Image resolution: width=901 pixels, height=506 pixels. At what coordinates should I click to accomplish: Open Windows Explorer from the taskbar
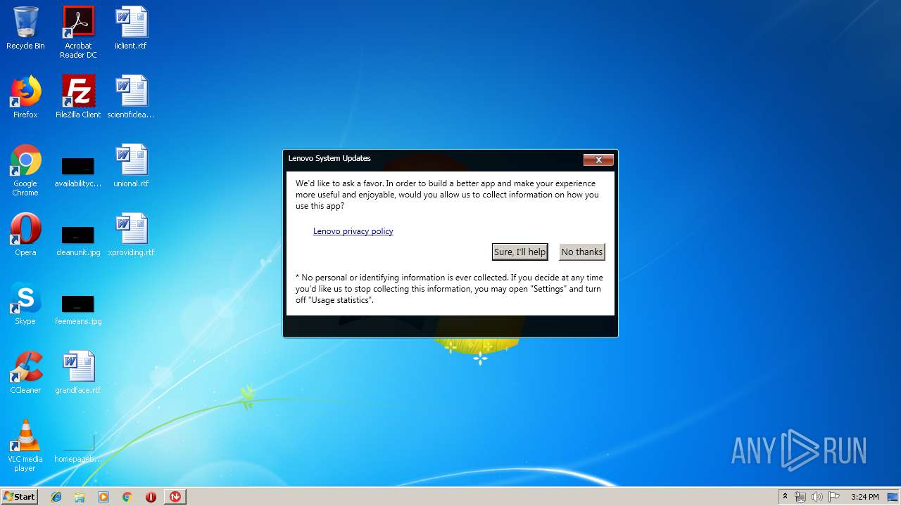click(80, 497)
